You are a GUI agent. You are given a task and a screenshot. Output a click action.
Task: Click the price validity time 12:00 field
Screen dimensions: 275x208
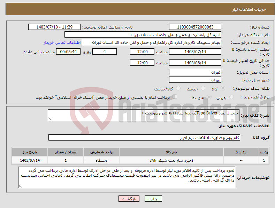point(142,63)
